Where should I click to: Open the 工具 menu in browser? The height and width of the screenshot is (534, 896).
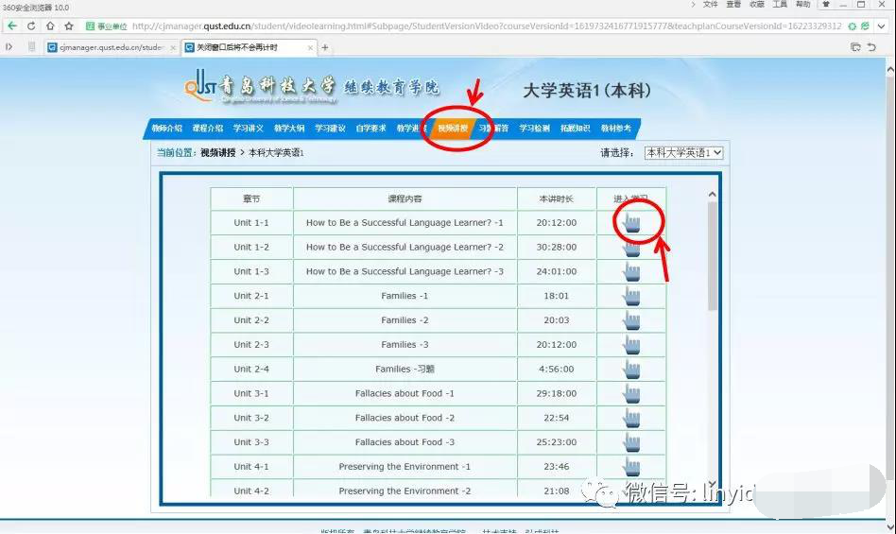(780, 5)
